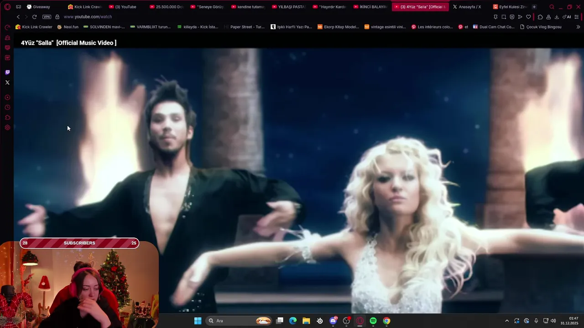
Task: Reload the YouTube page
Action: 34,17
